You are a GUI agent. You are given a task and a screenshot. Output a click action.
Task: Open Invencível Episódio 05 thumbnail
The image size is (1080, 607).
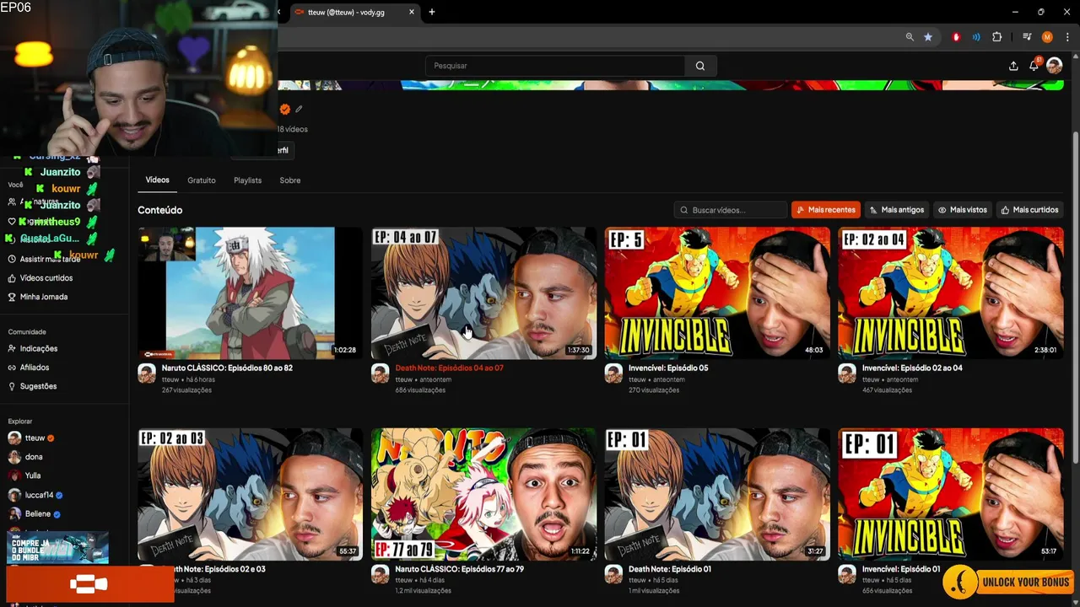tap(717, 293)
